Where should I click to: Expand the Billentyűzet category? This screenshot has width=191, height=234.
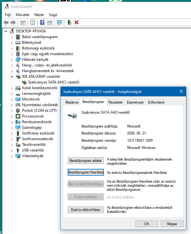pyautogui.click(x=12, y=43)
